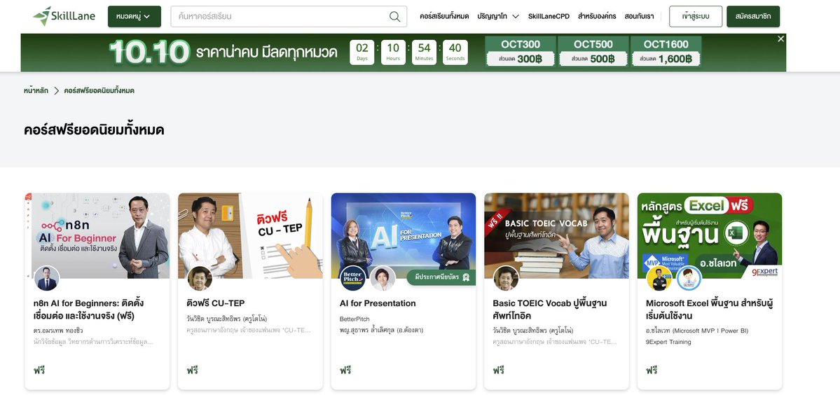The image size is (840, 395).
Task: Click the female instructor avatar on AI for Presentation
Action: [383, 278]
